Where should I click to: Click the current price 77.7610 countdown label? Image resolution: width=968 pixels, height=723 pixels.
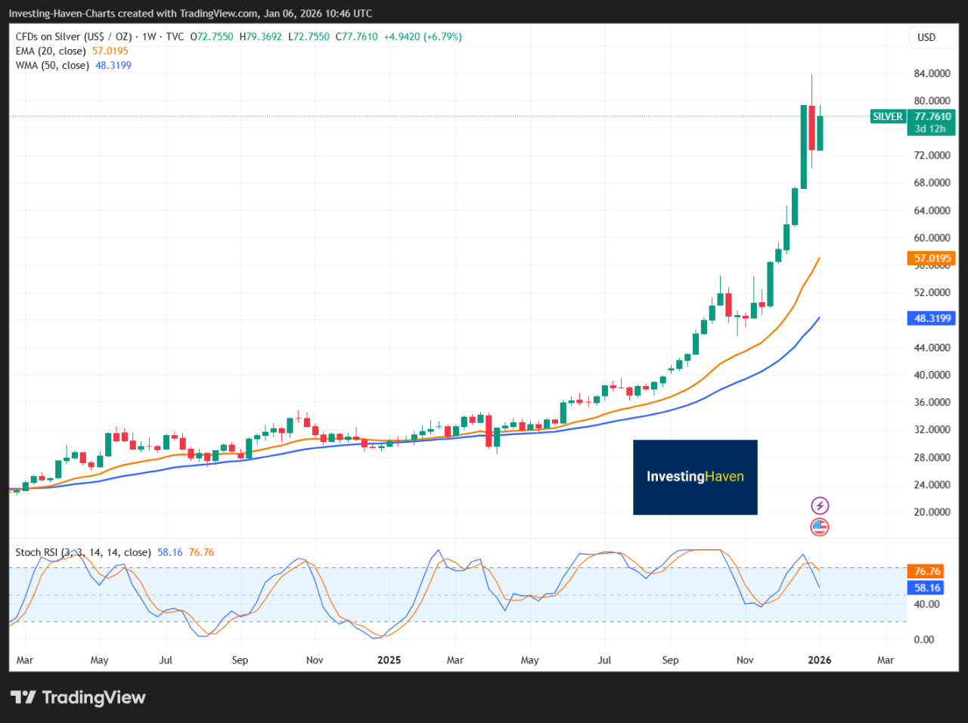pos(932,122)
